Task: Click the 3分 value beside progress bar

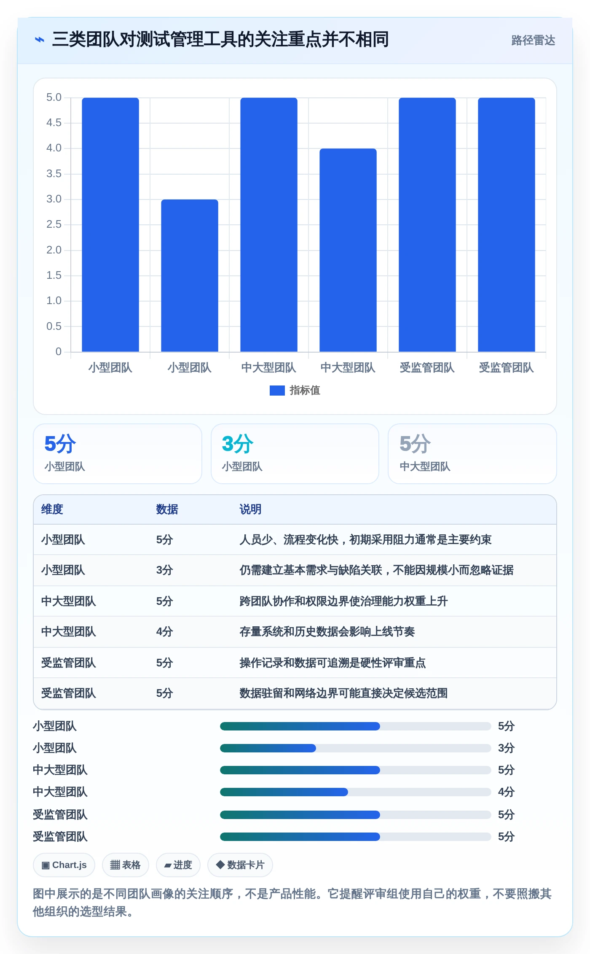Action: tap(506, 748)
